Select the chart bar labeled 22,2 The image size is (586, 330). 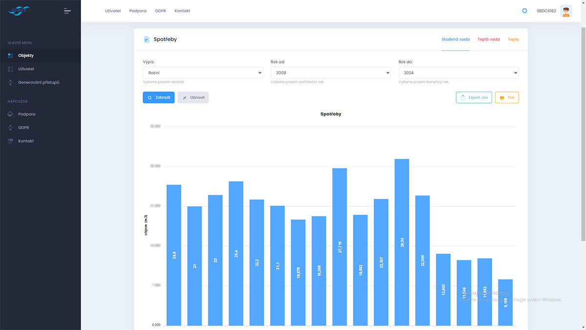[x=257, y=263]
